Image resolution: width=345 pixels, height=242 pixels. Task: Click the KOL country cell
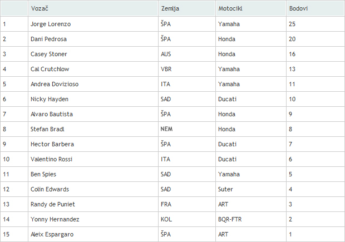(187, 219)
